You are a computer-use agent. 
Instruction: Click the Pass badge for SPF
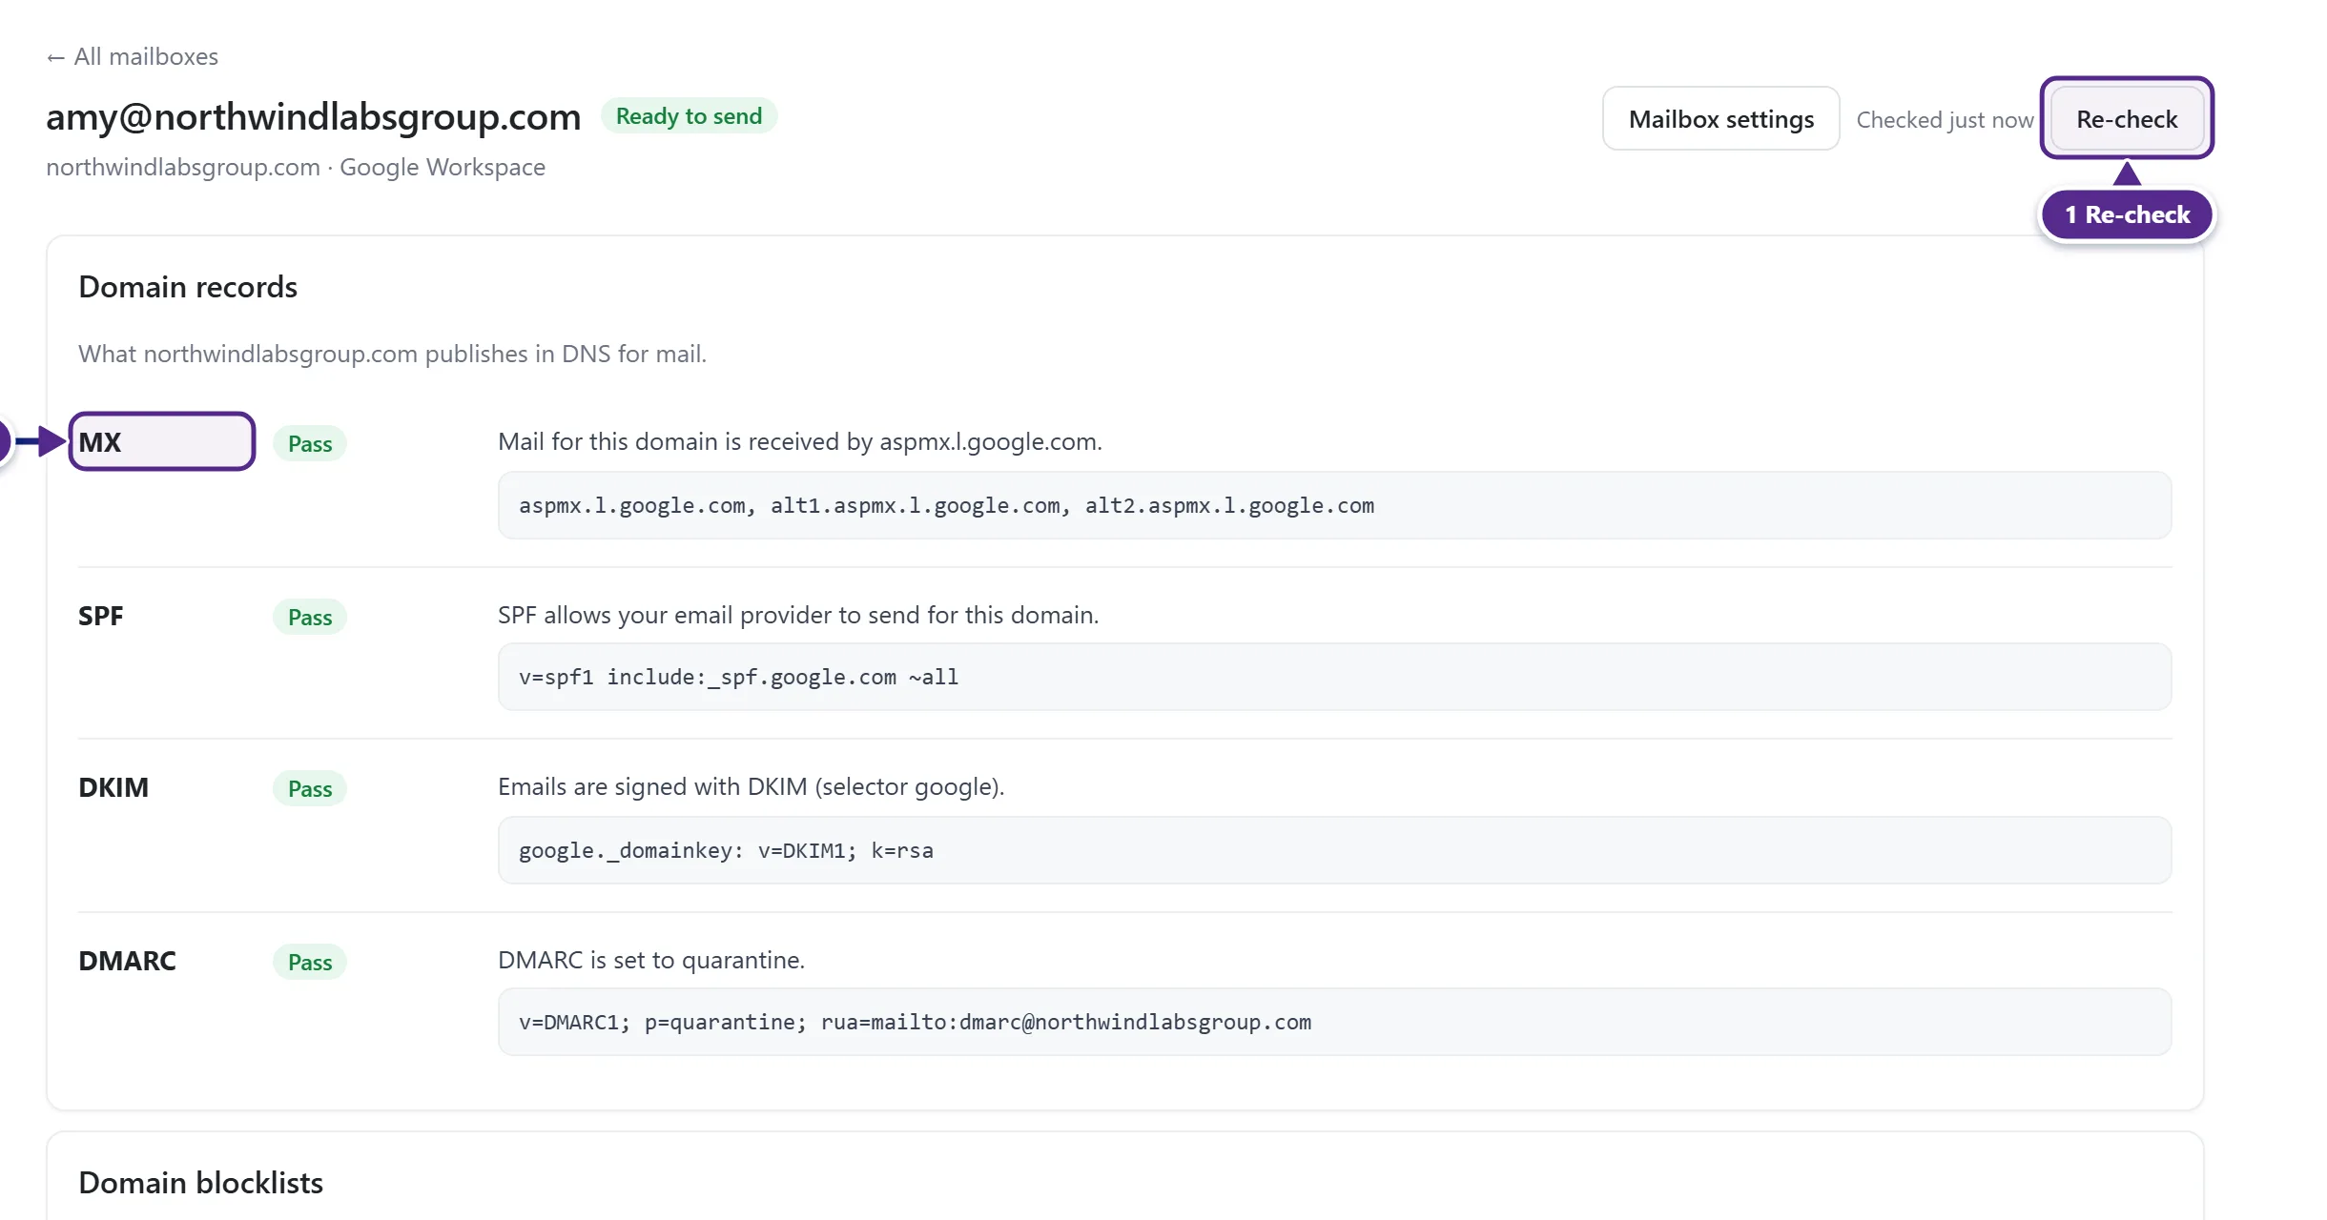[310, 618]
